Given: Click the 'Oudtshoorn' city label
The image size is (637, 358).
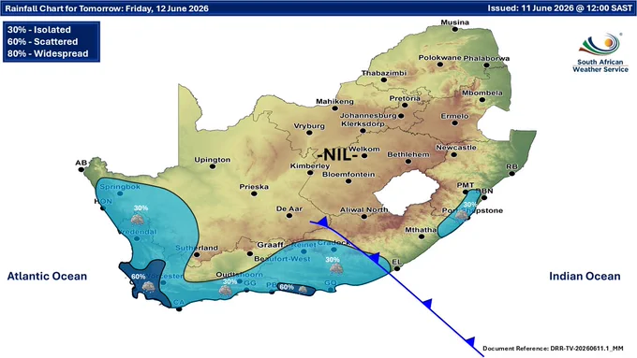Looking at the screenshot, I should 239,275.
